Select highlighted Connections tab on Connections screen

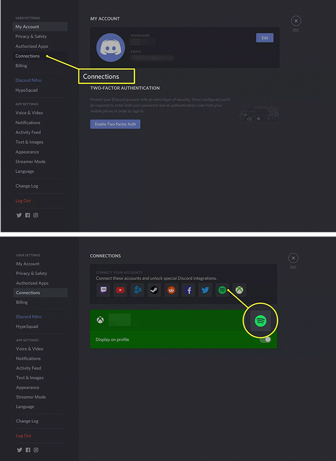tap(40, 292)
